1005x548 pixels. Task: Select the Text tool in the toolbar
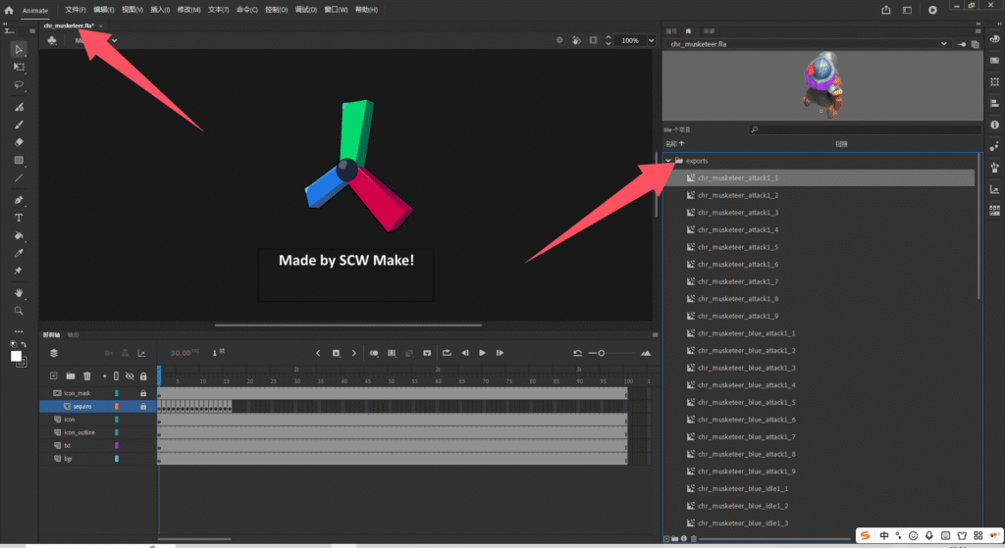[19, 218]
